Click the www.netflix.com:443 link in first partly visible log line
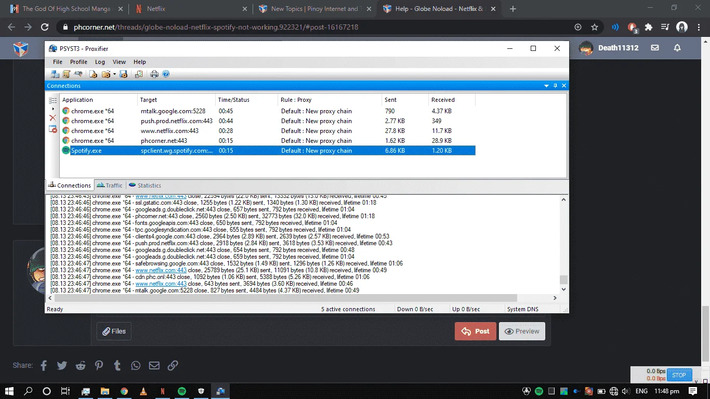The image size is (710, 399). click(x=161, y=196)
